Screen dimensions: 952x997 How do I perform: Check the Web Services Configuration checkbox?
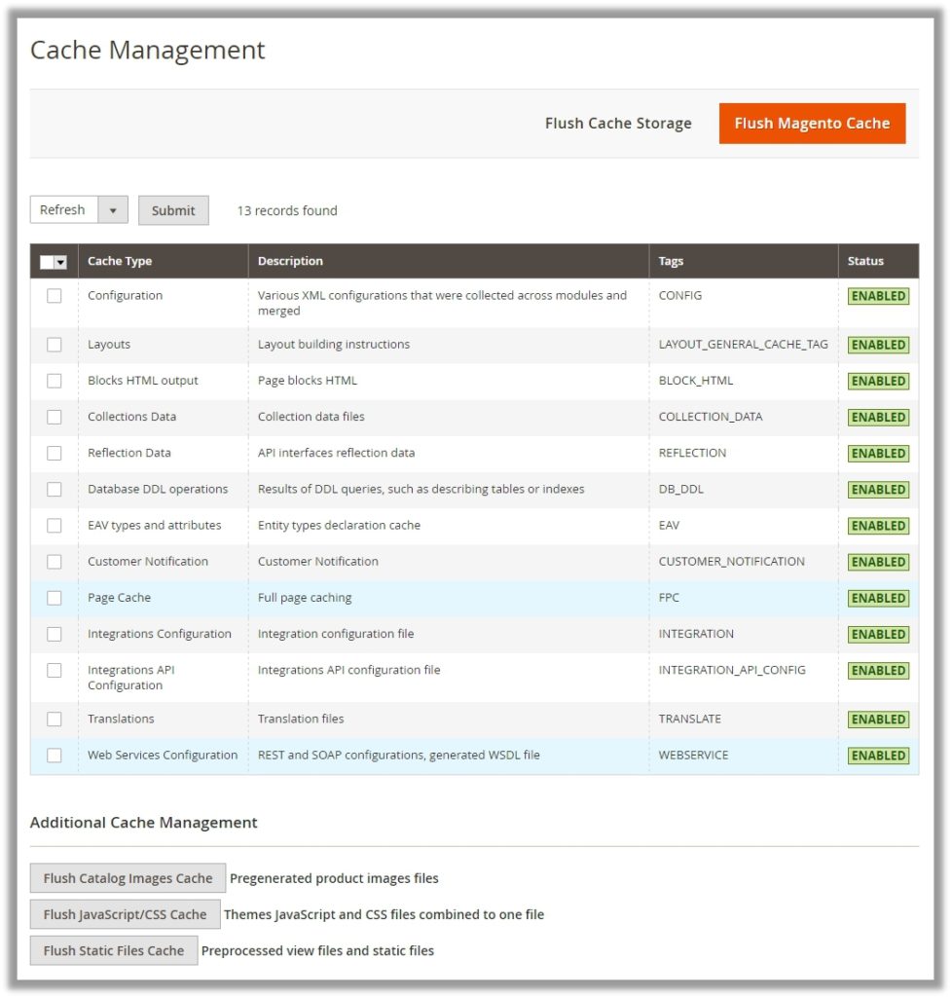(x=55, y=755)
